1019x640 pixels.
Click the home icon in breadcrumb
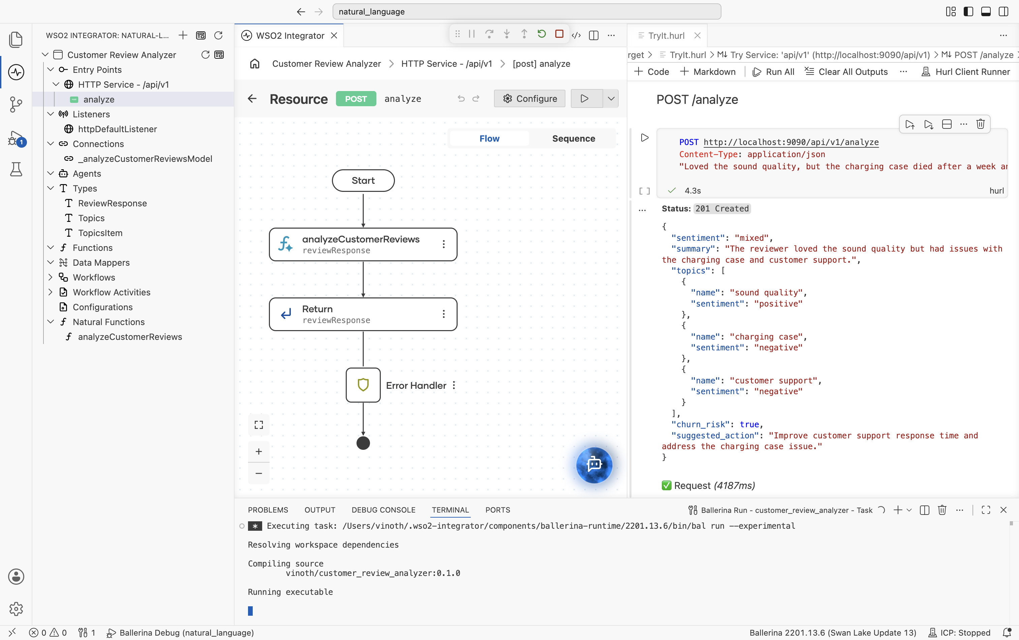click(x=255, y=64)
